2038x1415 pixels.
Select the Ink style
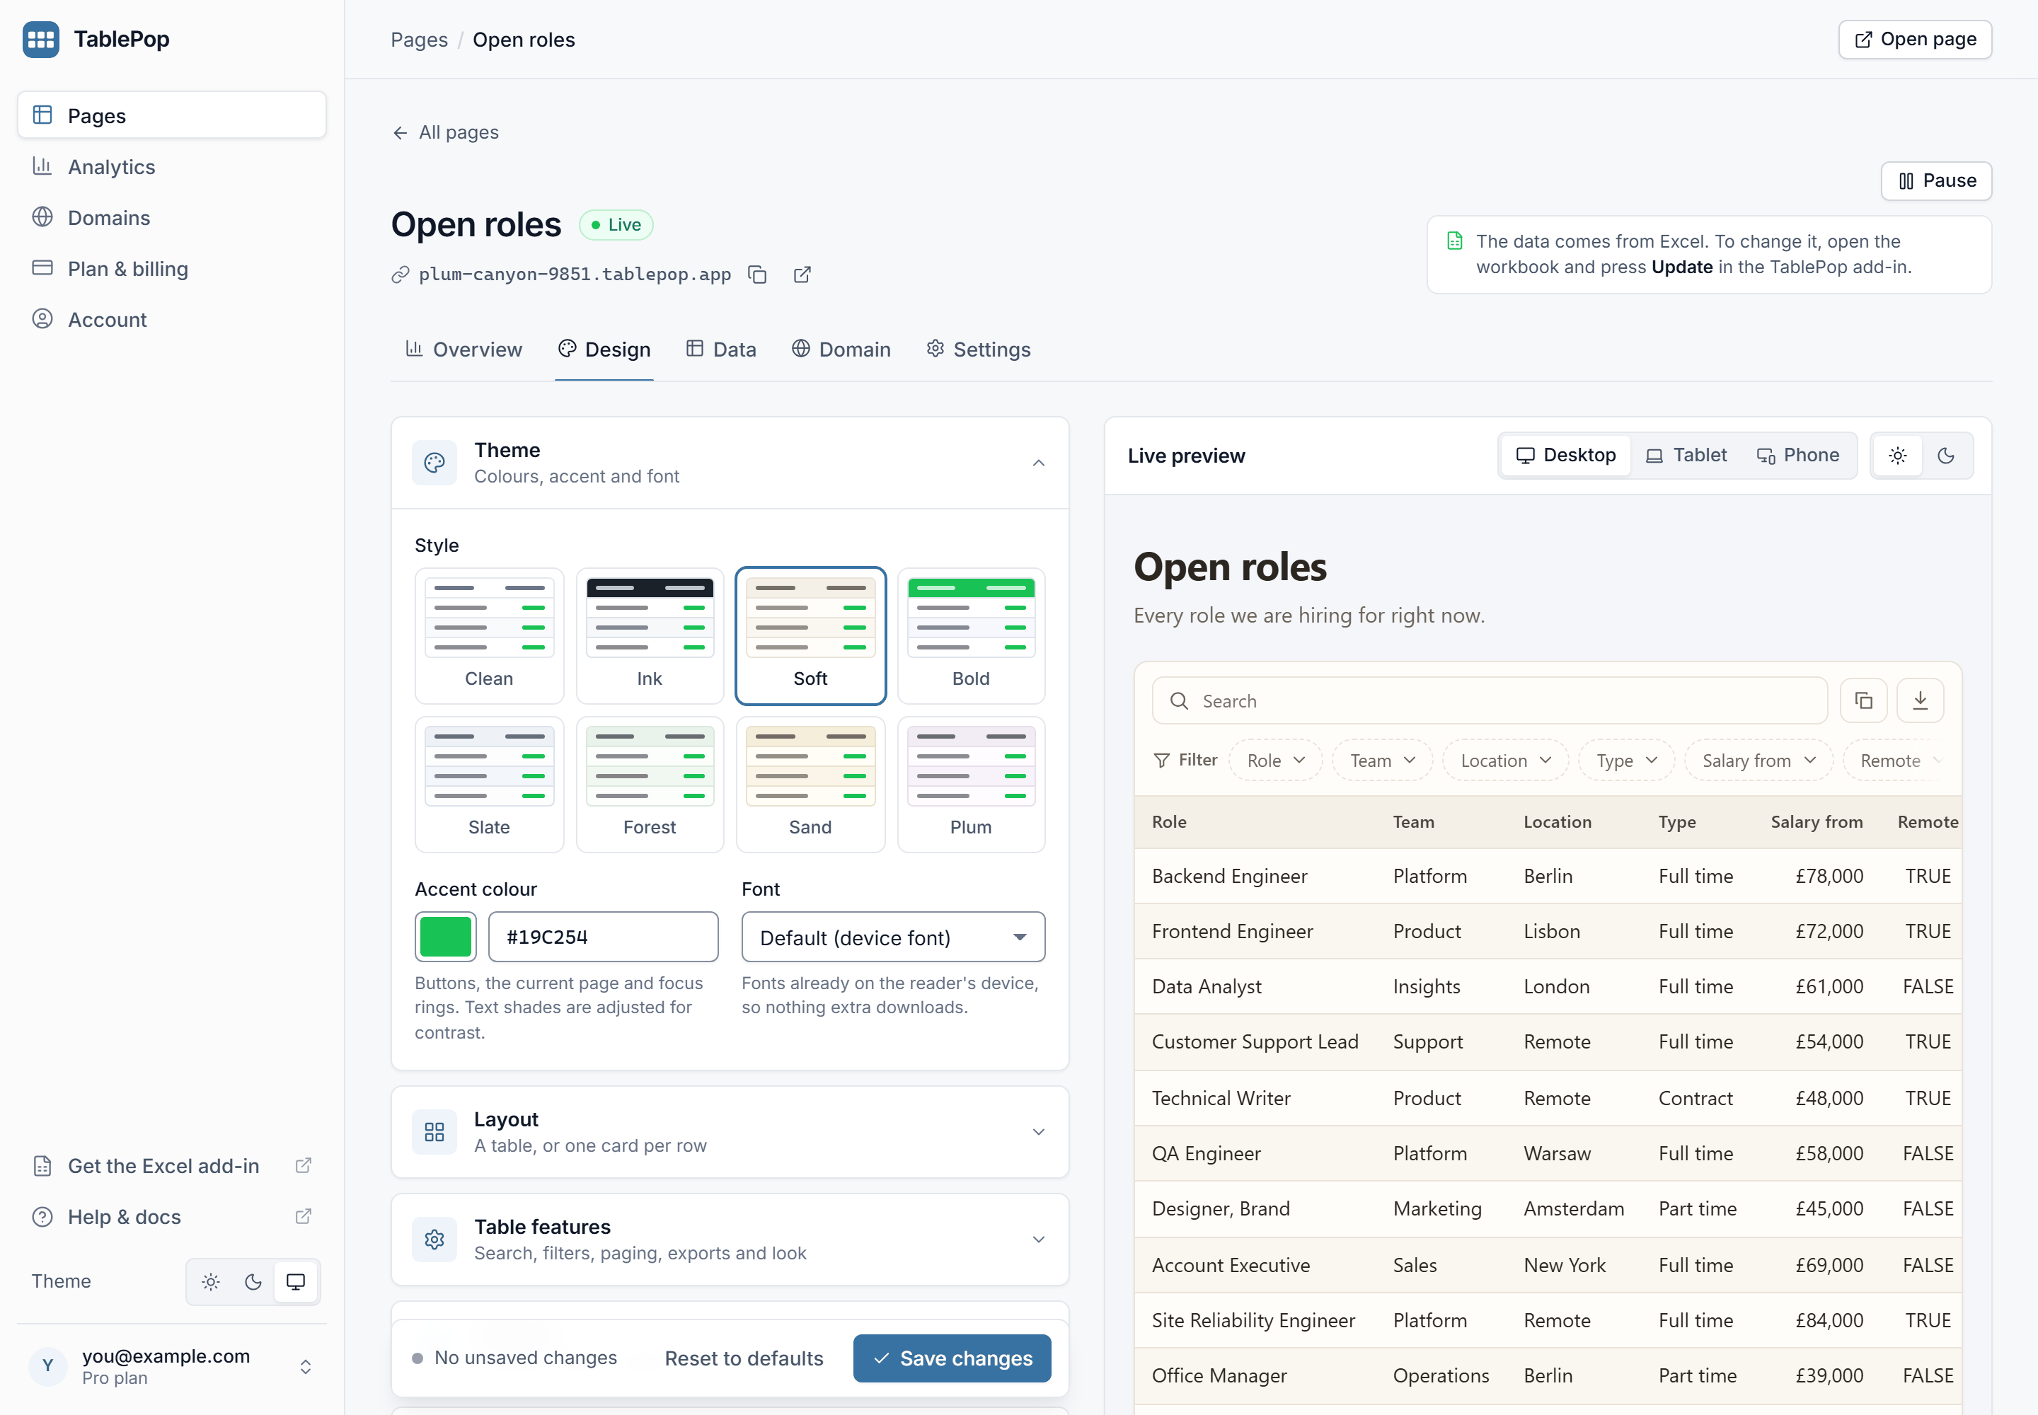pos(649,635)
